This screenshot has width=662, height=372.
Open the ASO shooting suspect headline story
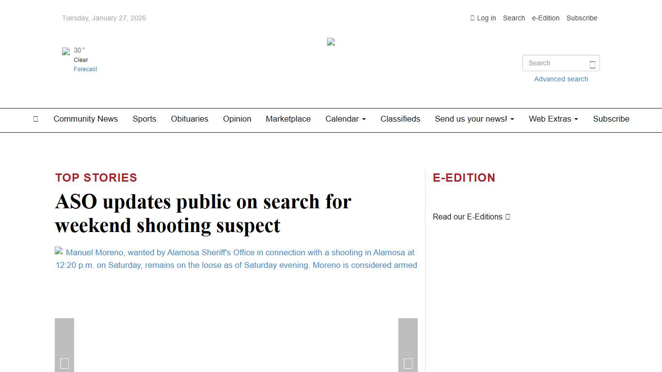point(203,213)
